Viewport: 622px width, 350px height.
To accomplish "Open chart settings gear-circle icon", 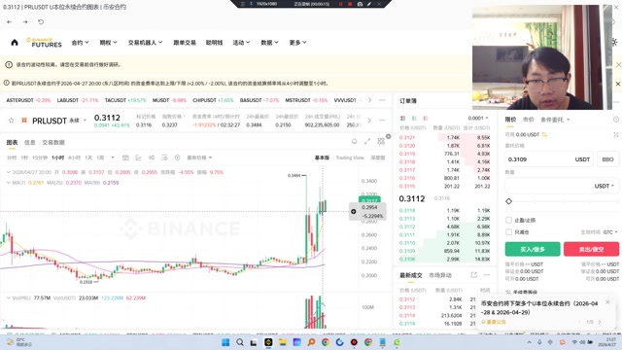I will coord(177,157).
